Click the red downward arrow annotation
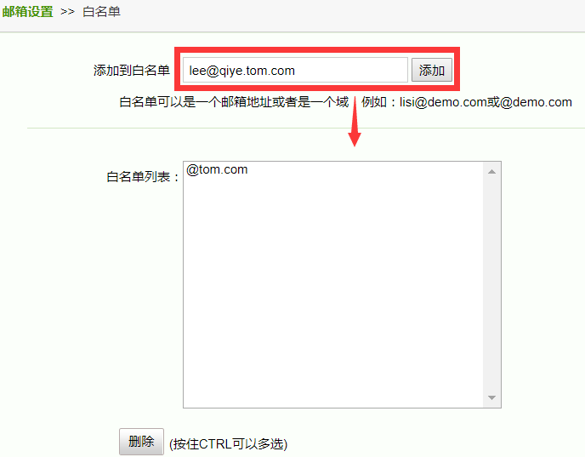The image size is (585, 457). click(x=355, y=122)
